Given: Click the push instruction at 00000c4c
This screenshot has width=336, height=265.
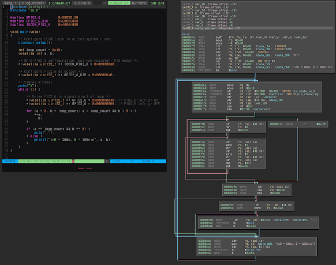Looking at the screenshot, I should [245, 37].
